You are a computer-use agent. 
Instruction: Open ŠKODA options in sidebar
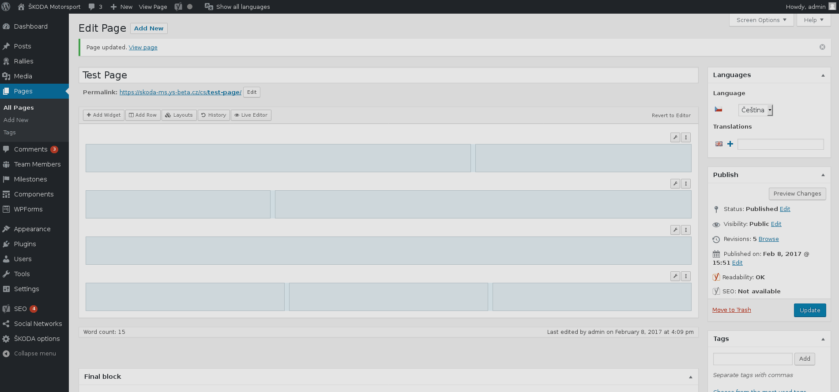point(34,339)
